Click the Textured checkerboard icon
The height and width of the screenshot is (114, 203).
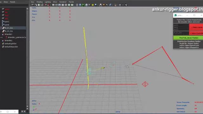pos(89,5)
